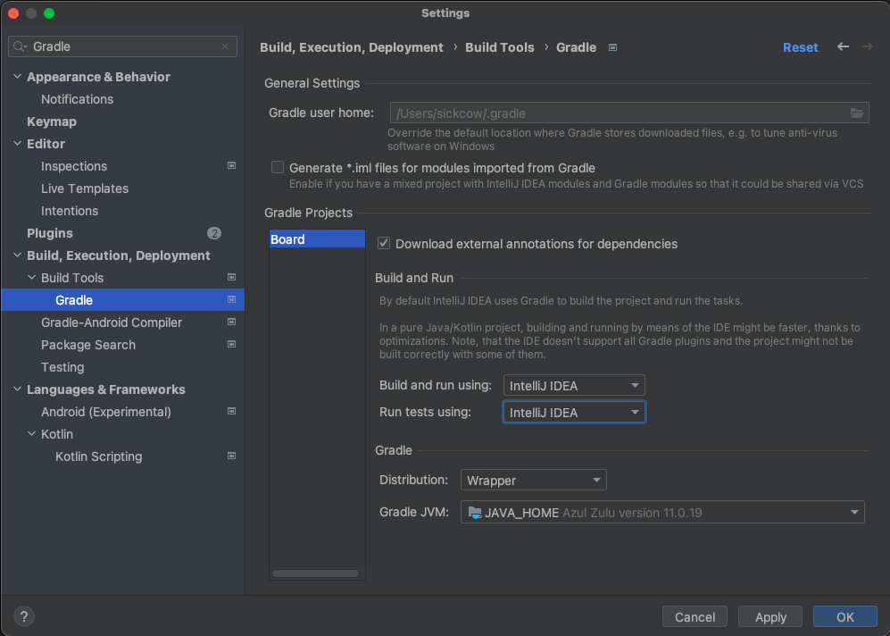The height and width of the screenshot is (636, 890).
Task: Click the JAVA_HOME folder icon in Gradle JVM
Action: click(x=475, y=512)
